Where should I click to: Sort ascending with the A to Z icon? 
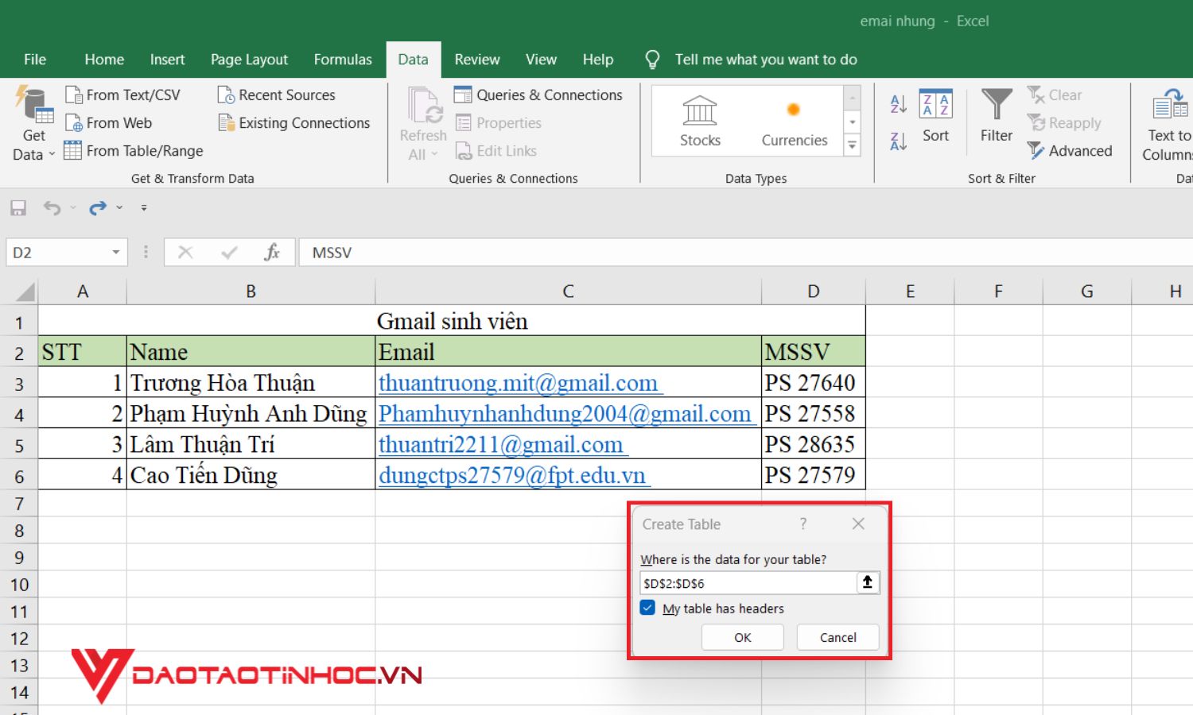click(899, 103)
